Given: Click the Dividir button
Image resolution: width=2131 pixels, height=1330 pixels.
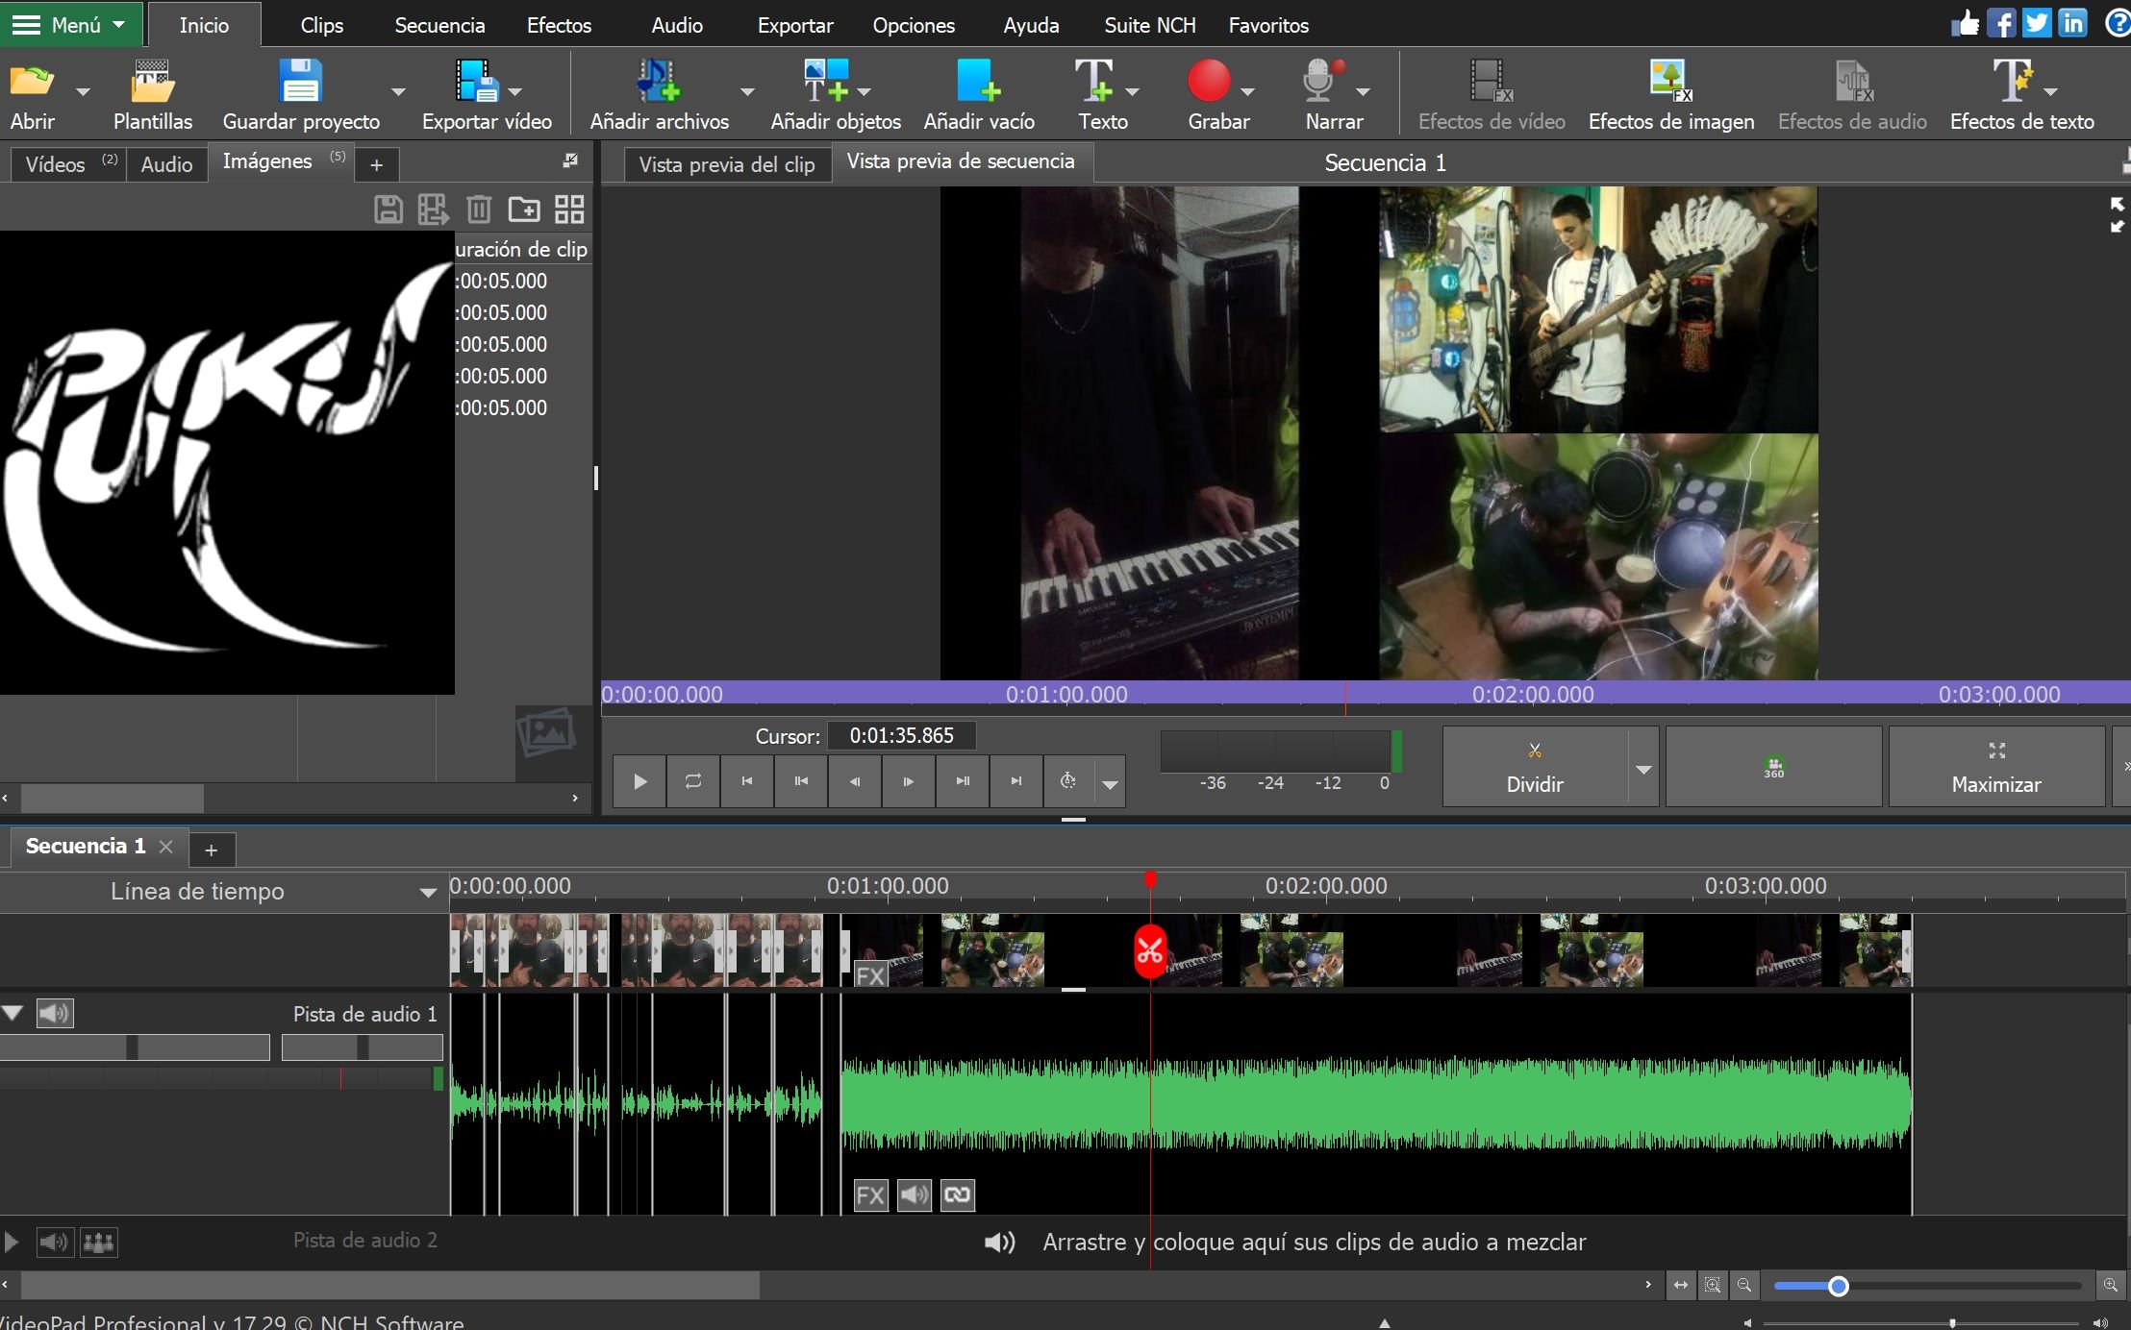Looking at the screenshot, I should click(1534, 767).
